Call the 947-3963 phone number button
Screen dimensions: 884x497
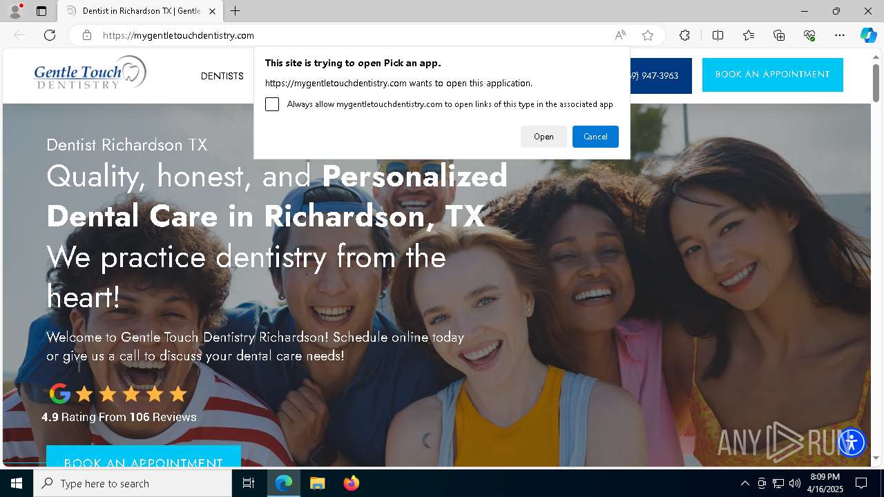660,76
